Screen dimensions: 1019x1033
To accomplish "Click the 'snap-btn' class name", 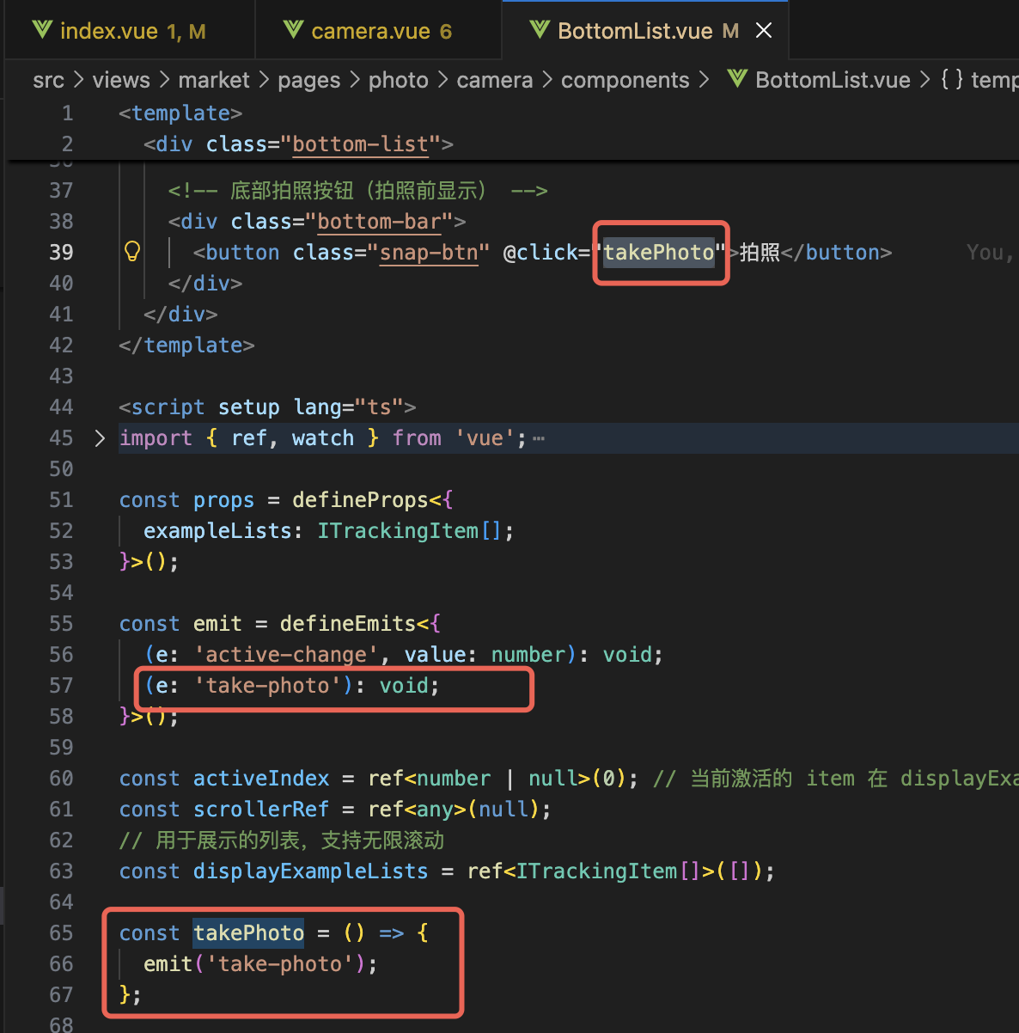I will tap(429, 252).
